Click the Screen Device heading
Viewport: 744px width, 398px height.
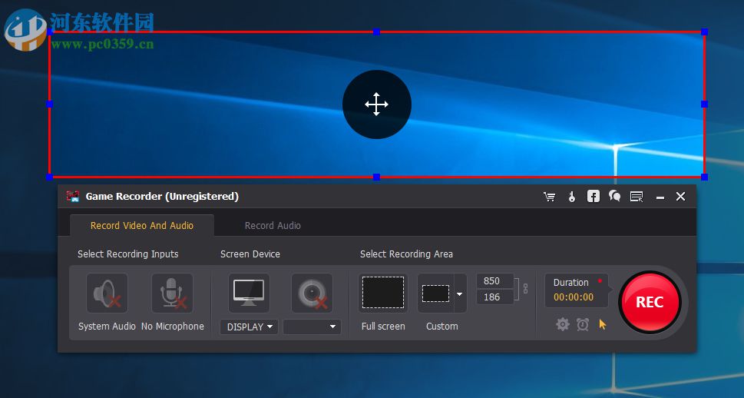[250, 254]
